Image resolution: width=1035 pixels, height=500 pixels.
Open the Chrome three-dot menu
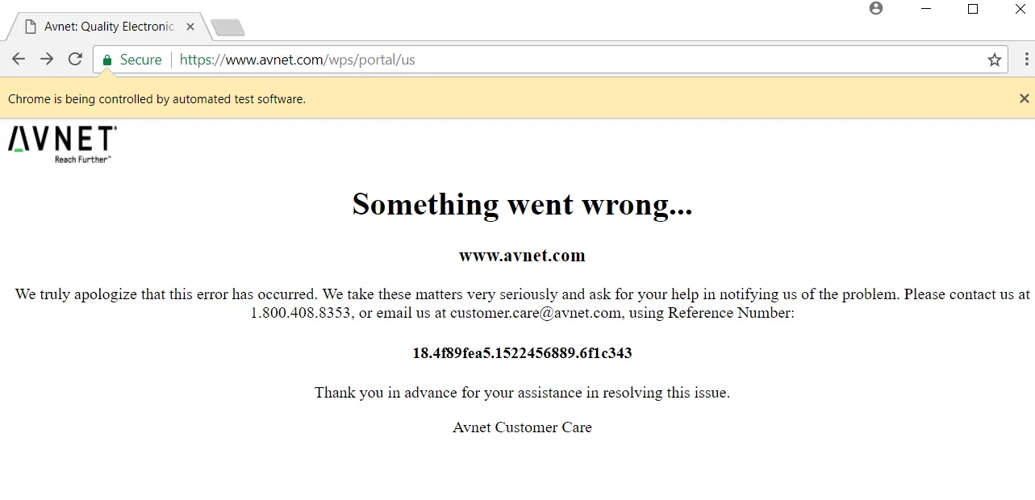point(1026,59)
